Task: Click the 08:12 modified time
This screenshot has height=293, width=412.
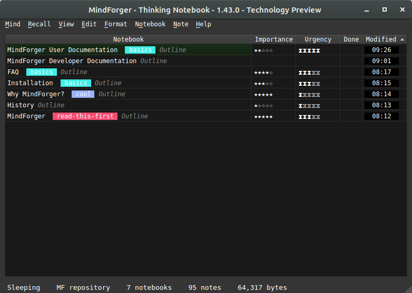Action: [x=381, y=116]
